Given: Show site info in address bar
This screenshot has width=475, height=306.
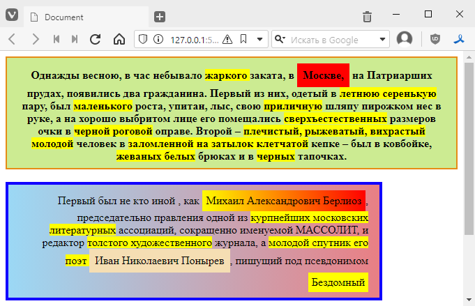Looking at the screenshot, I should point(158,39).
